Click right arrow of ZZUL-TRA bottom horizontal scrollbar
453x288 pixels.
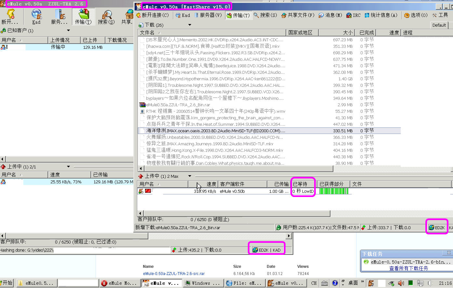tap(289, 236)
